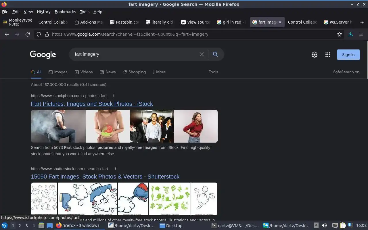Open a new browser tab
The height and width of the screenshot is (230, 368).
(x=362, y=22)
